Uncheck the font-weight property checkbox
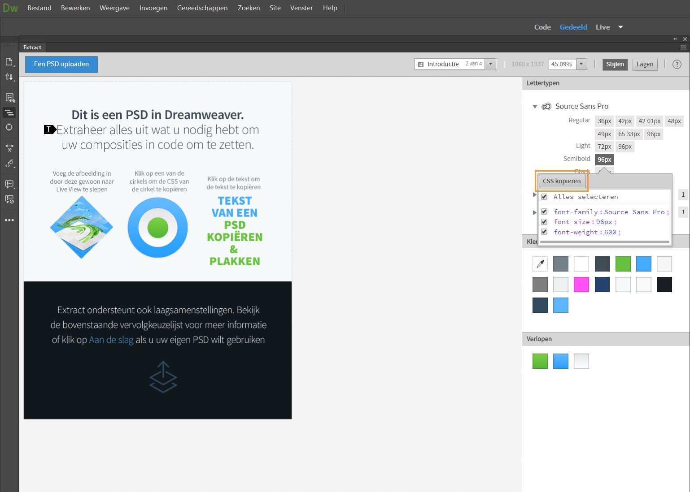Image resolution: width=690 pixels, height=492 pixels. tap(544, 232)
